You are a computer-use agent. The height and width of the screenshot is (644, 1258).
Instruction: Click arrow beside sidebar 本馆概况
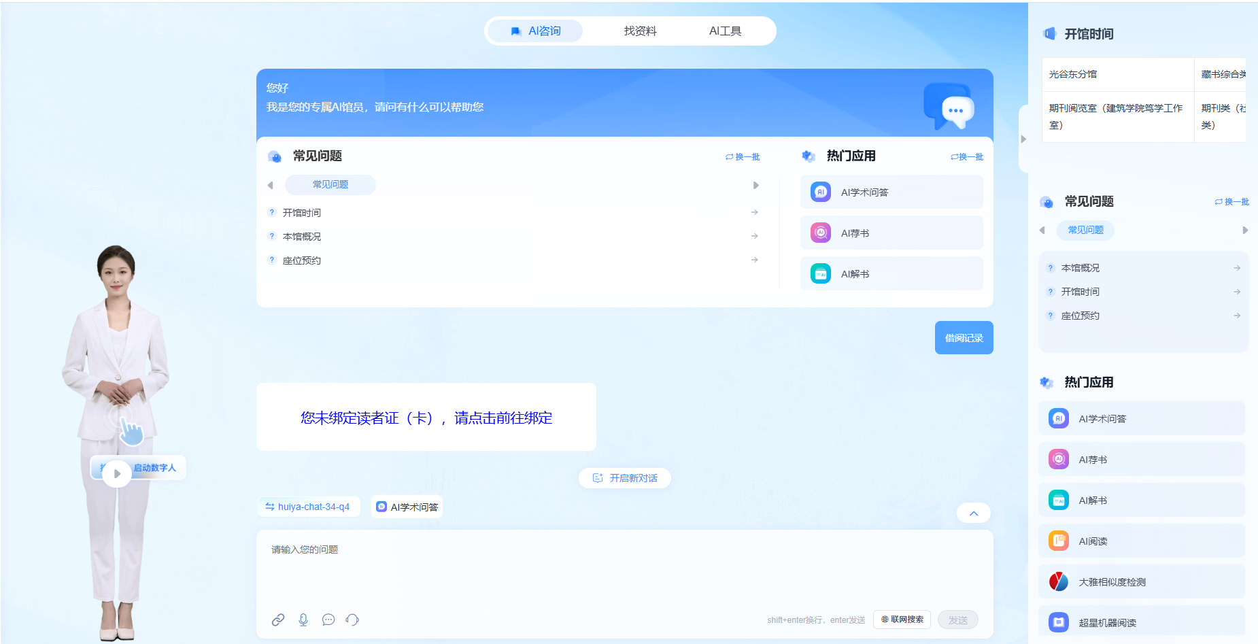tap(1237, 269)
